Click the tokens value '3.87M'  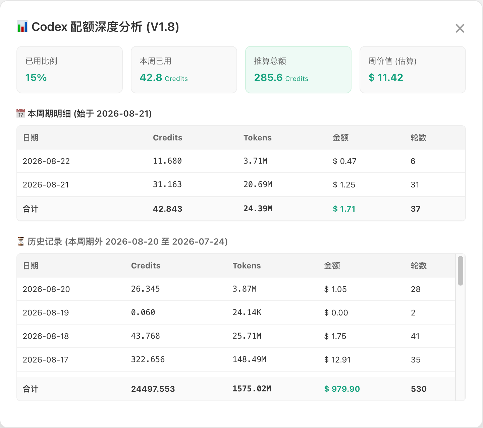tap(245, 289)
